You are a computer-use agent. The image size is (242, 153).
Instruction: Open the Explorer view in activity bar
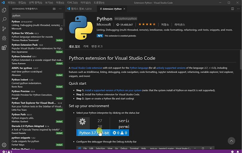coord(4,10)
